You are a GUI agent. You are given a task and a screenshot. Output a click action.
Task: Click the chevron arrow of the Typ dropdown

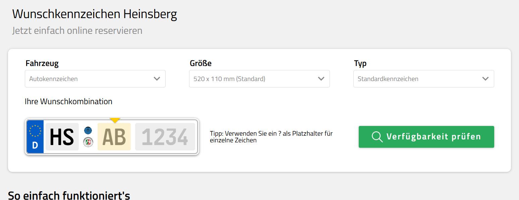coord(485,79)
